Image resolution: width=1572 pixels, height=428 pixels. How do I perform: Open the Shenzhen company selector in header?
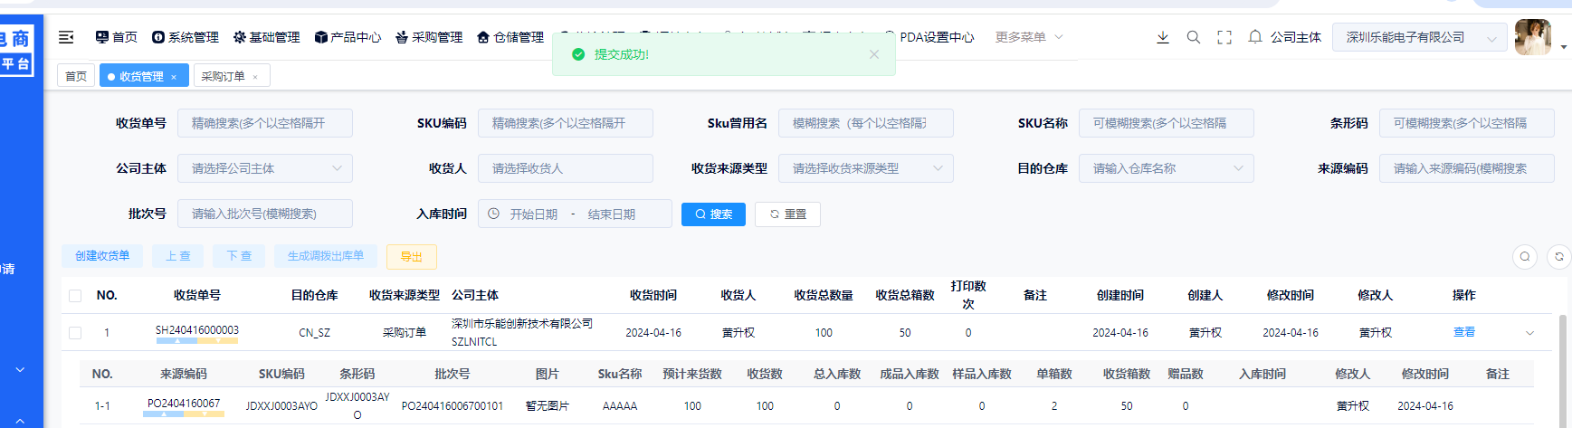click(1418, 37)
